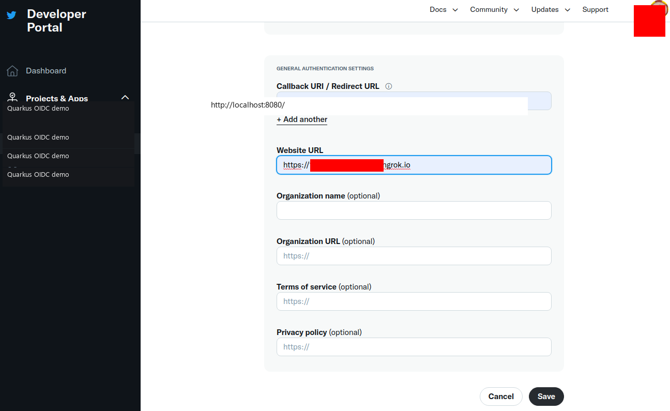
Task: Click the Privacy policy input field
Action: 414,347
